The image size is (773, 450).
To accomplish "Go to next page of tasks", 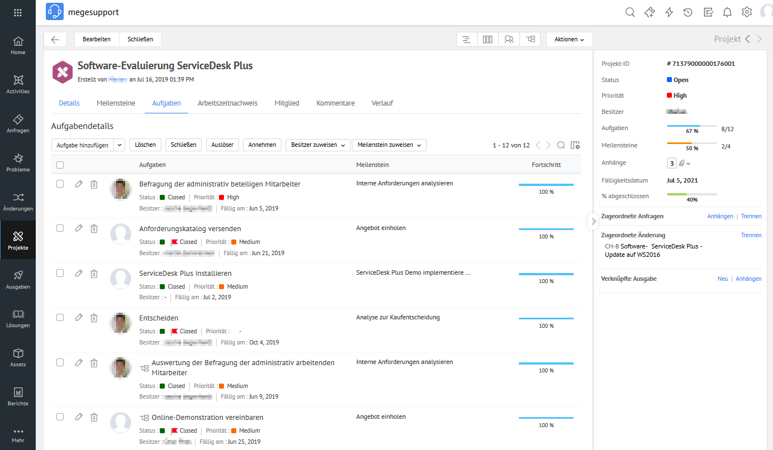I will pyautogui.click(x=548, y=145).
